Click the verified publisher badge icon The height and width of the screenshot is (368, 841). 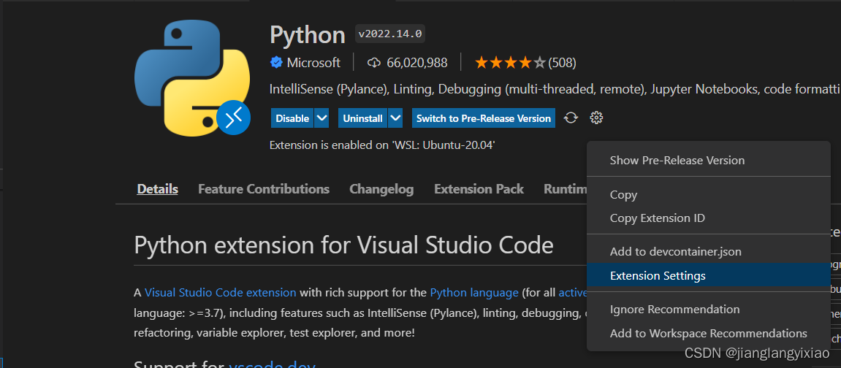pyautogui.click(x=276, y=63)
